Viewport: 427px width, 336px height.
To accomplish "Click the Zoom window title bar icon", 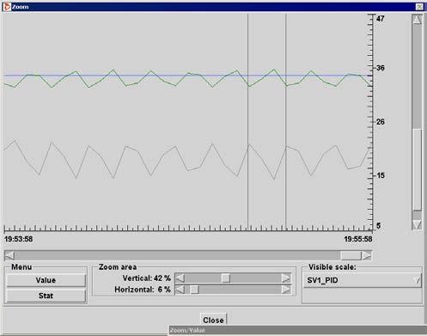I will click(7, 7).
